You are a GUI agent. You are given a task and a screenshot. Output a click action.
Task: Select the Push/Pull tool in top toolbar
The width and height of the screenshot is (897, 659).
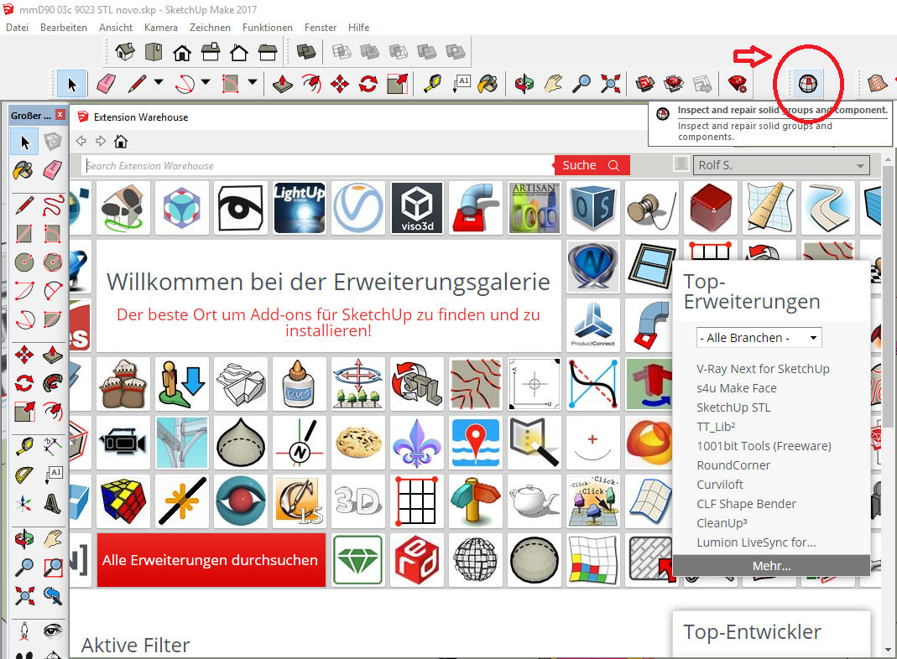point(284,83)
